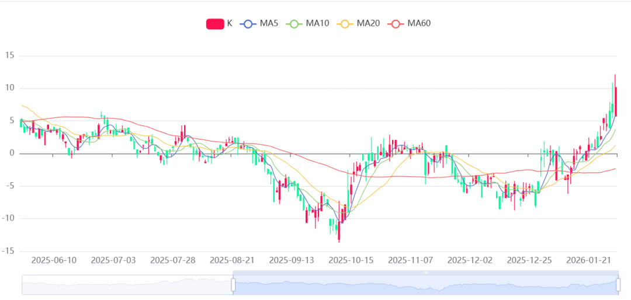Toggle the MA60 legend entry
The height and width of the screenshot is (300, 631).
click(418, 23)
